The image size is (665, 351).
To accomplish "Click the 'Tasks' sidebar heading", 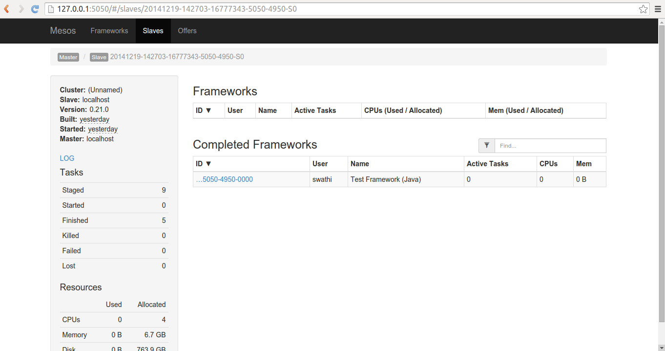I will 72,173.
